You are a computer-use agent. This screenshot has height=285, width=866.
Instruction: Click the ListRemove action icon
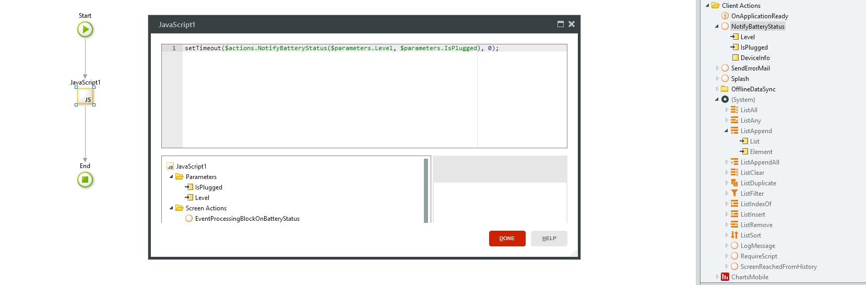click(734, 225)
